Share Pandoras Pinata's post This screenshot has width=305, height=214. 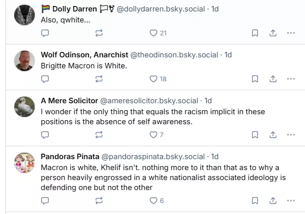pos(273,201)
